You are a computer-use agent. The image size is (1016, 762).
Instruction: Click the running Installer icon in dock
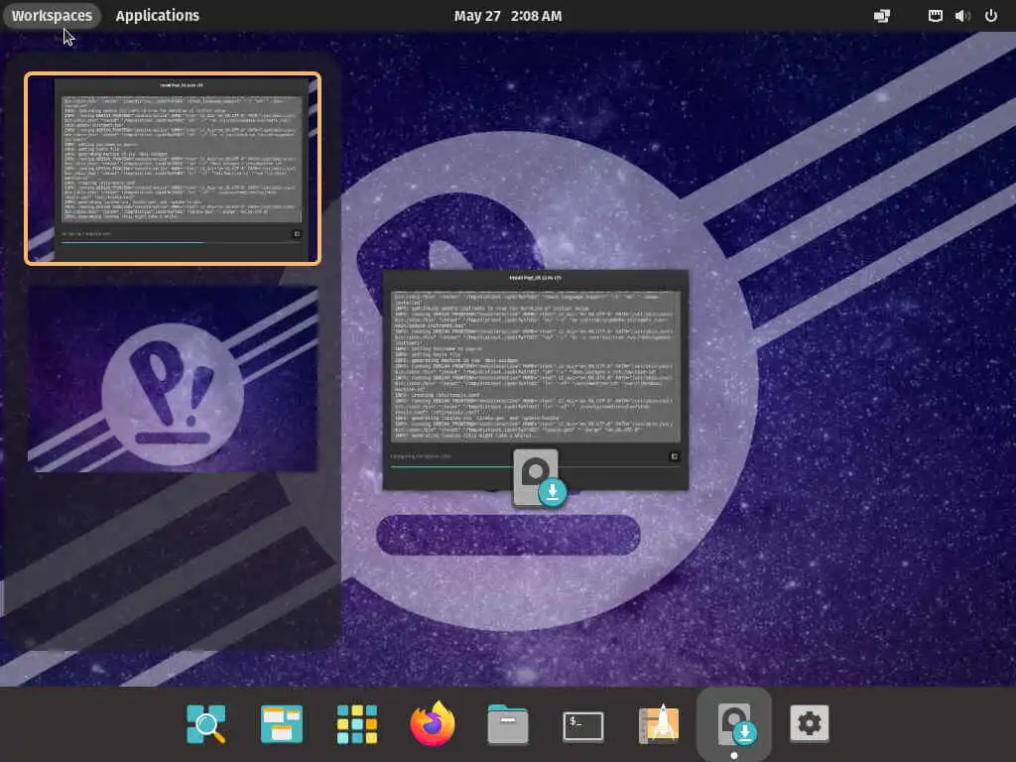pos(734,723)
